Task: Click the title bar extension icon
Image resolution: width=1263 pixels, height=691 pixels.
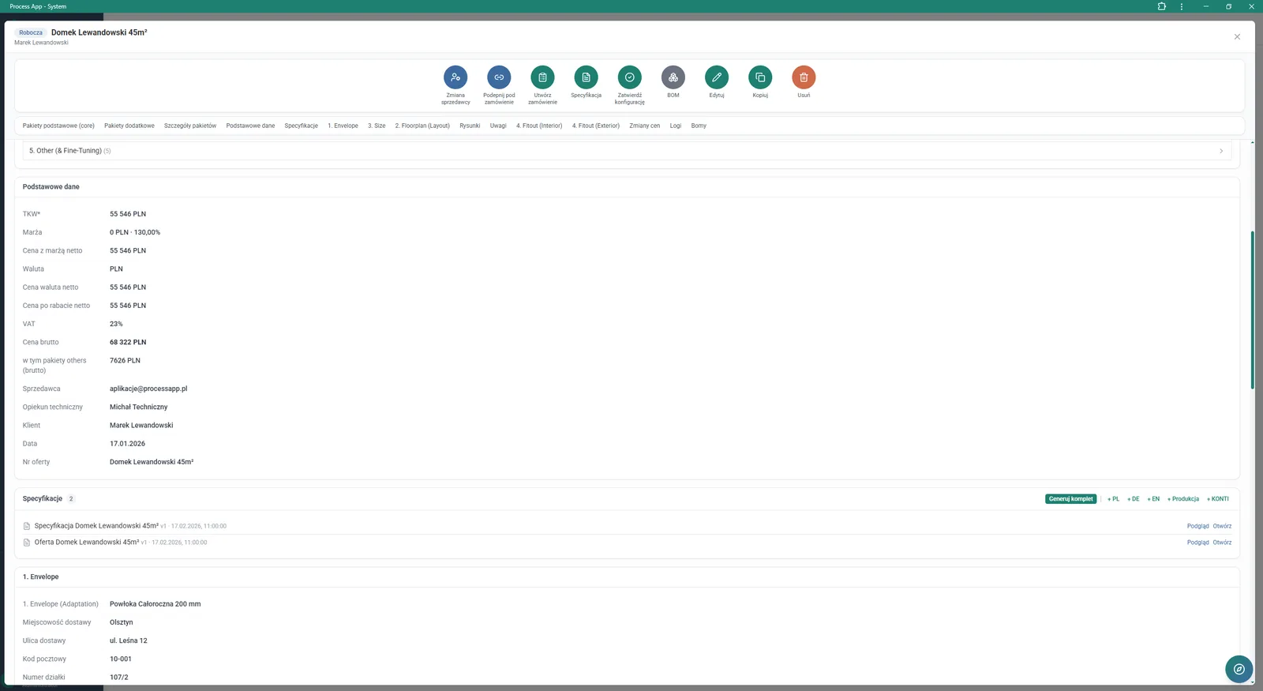Action: [x=1161, y=6]
